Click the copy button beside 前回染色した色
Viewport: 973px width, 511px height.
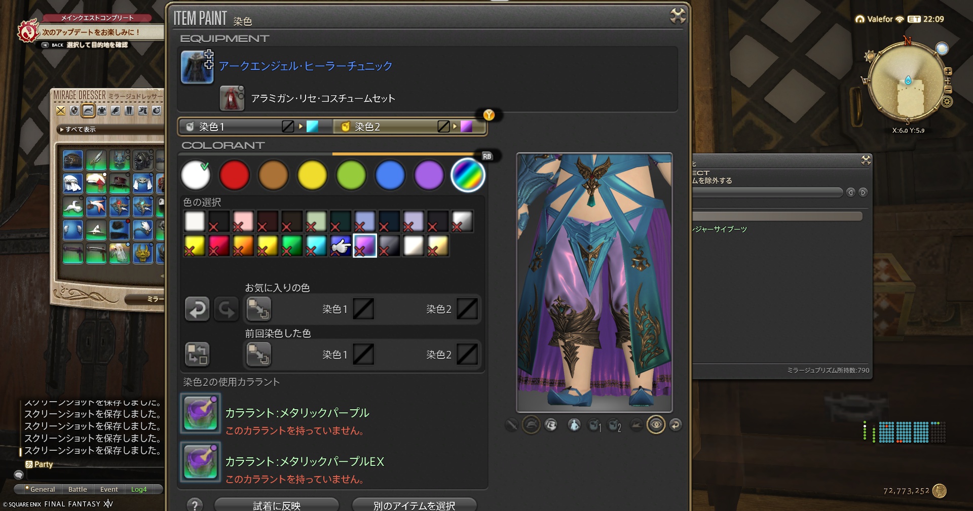click(258, 354)
